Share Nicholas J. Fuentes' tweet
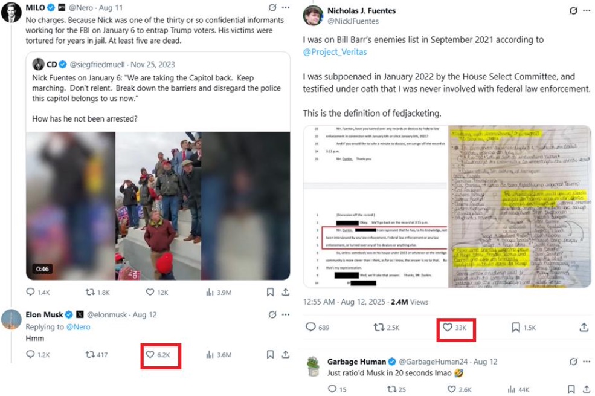The height and width of the screenshot is (396, 595). [584, 327]
